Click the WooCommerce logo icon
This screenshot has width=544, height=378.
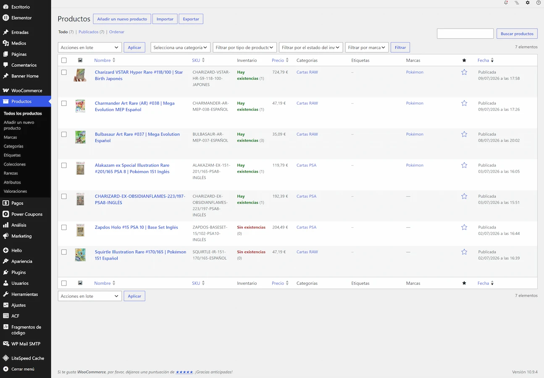tap(6, 90)
